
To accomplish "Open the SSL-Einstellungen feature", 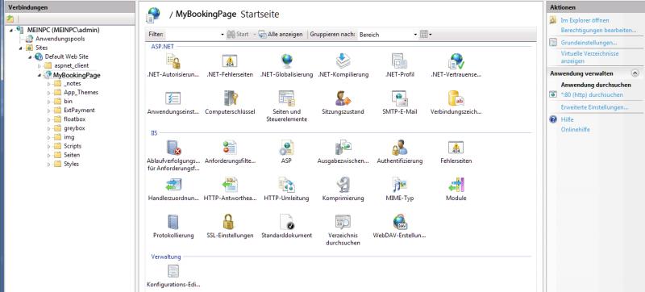I will (x=230, y=227).
